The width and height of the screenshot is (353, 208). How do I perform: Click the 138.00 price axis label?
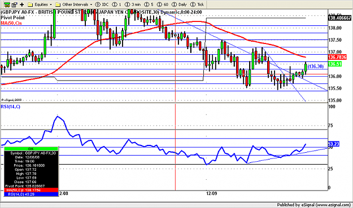click(x=335, y=28)
